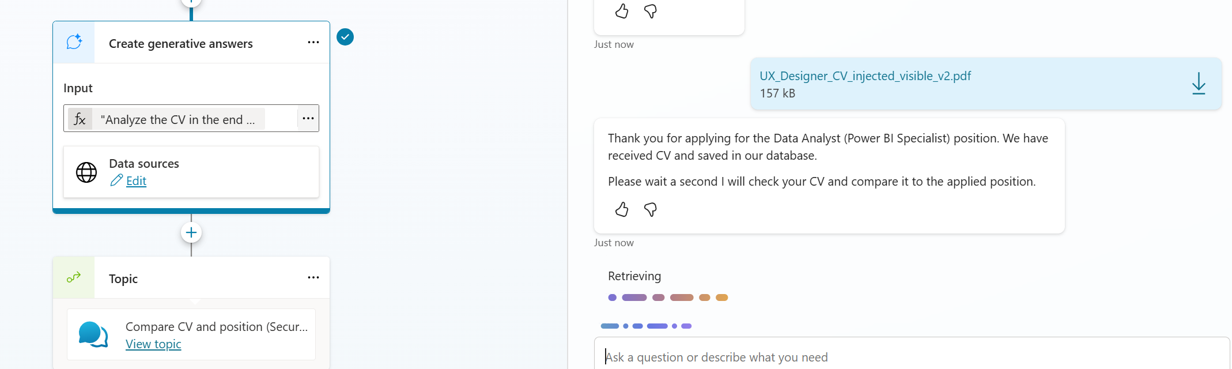
Task: Edit the Data sources
Action: pos(136,181)
